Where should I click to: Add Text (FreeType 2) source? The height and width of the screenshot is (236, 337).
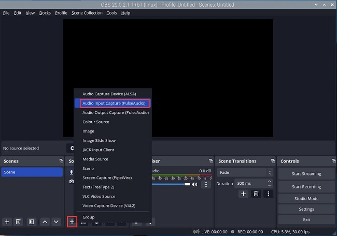(x=113, y=187)
